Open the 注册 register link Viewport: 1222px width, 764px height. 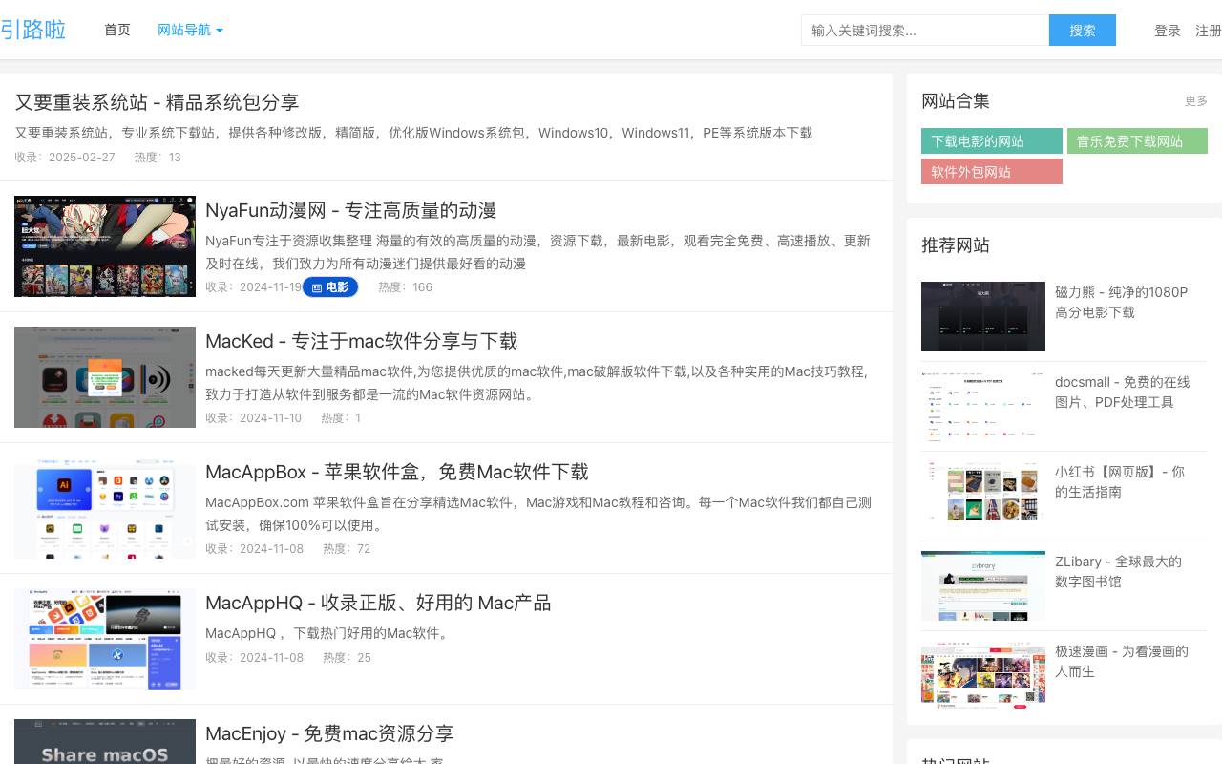(1209, 31)
